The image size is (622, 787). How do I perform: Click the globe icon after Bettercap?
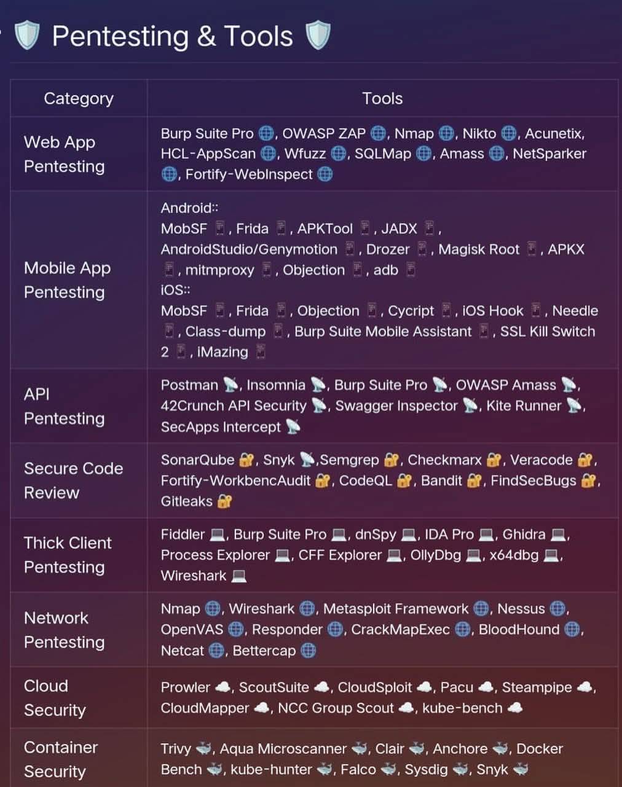coord(309,651)
